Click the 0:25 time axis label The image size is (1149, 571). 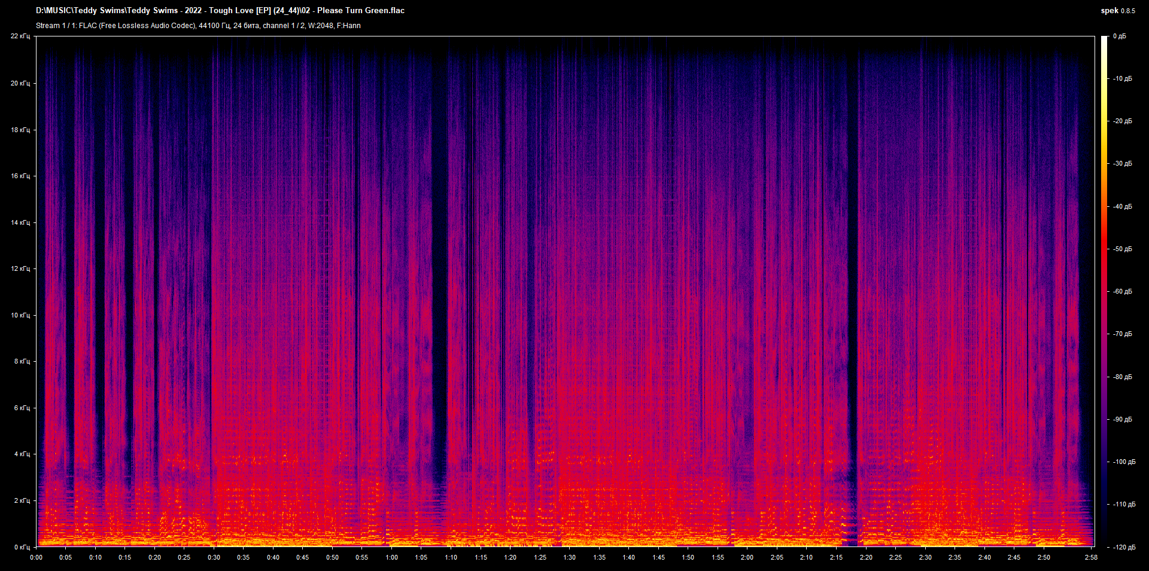(x=184, y=557)
